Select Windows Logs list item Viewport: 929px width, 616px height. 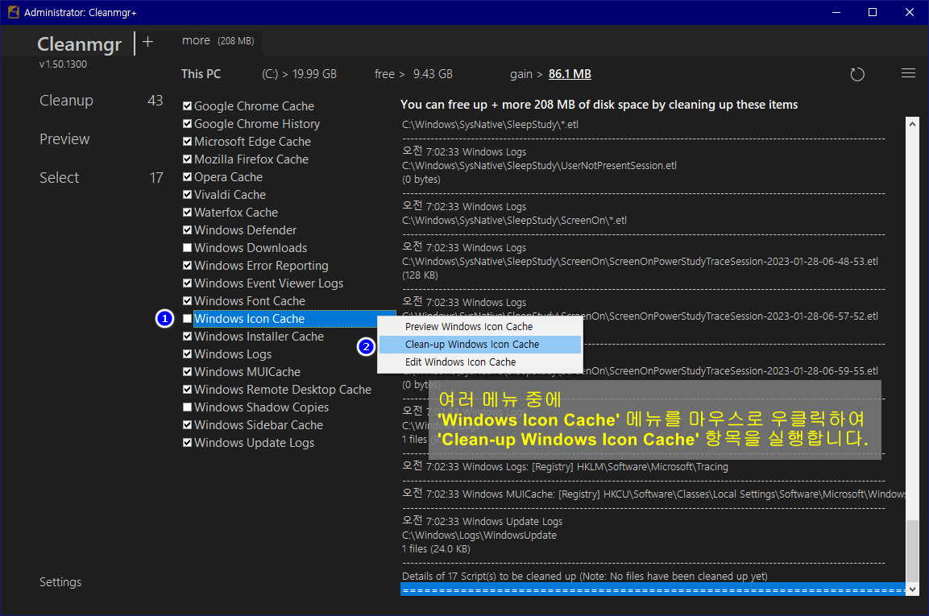pos(233,354)
